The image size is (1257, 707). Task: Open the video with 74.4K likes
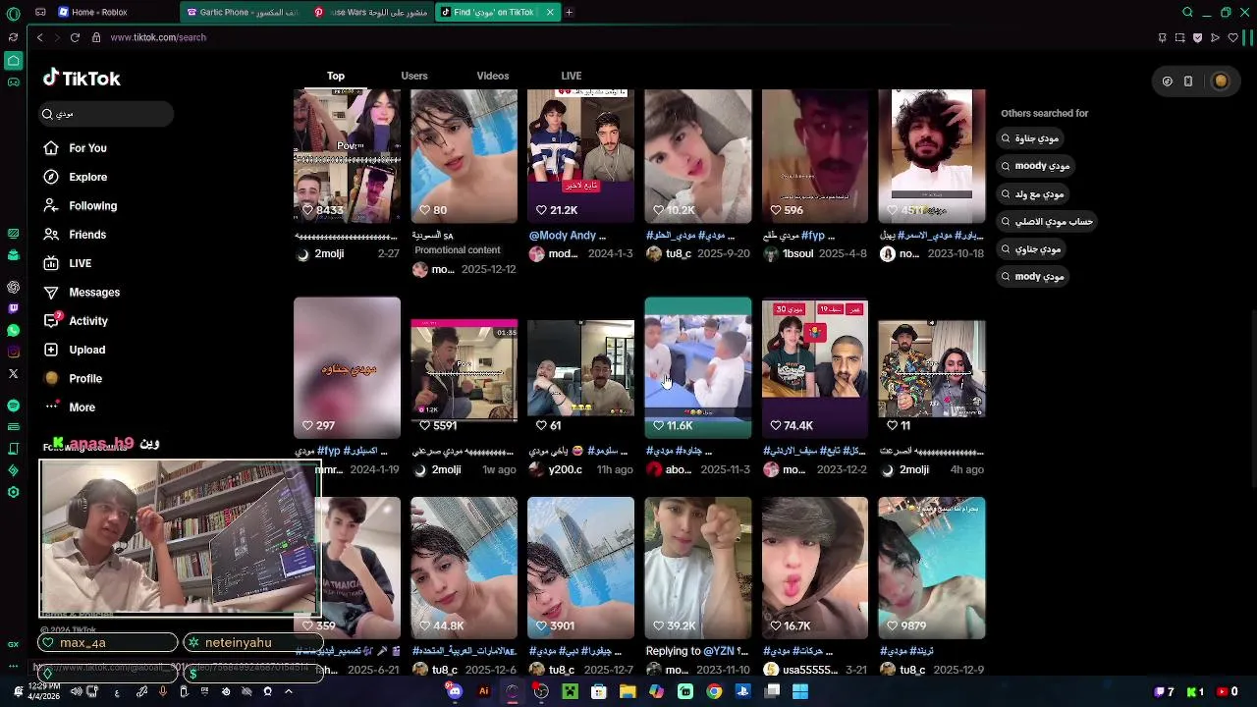pos(814,368)
